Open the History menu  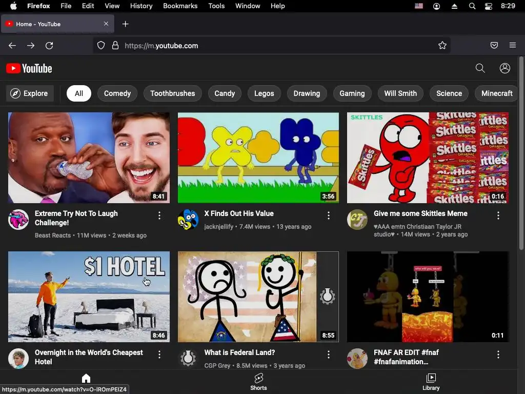click(x=142, y=6)
